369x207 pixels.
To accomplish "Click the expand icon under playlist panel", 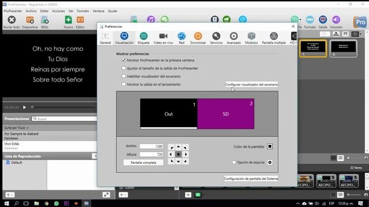I will [106, 194].
